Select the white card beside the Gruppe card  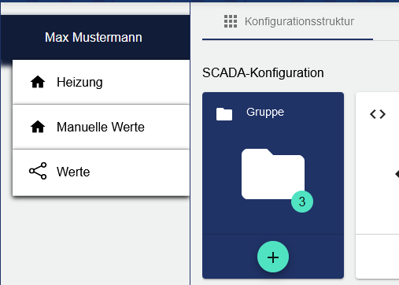377,185
